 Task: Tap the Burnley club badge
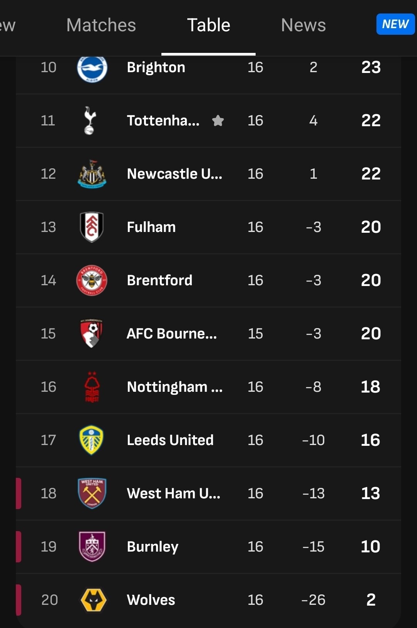92,547
